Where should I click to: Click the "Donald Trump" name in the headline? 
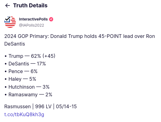[67, 36]
